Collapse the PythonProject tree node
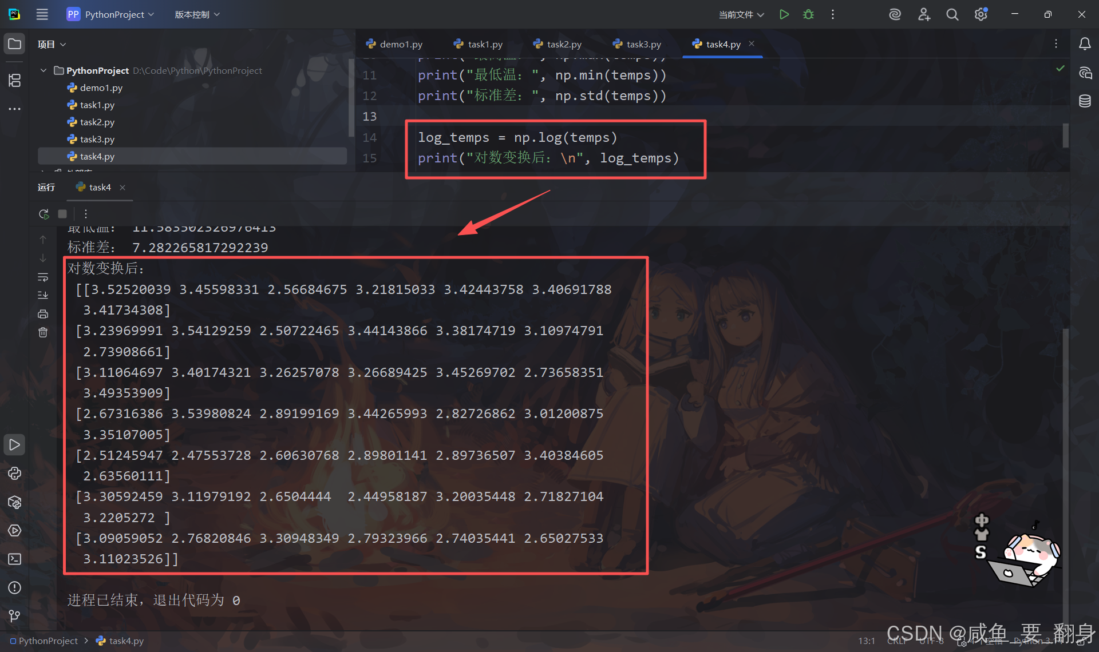 (44, 70)
